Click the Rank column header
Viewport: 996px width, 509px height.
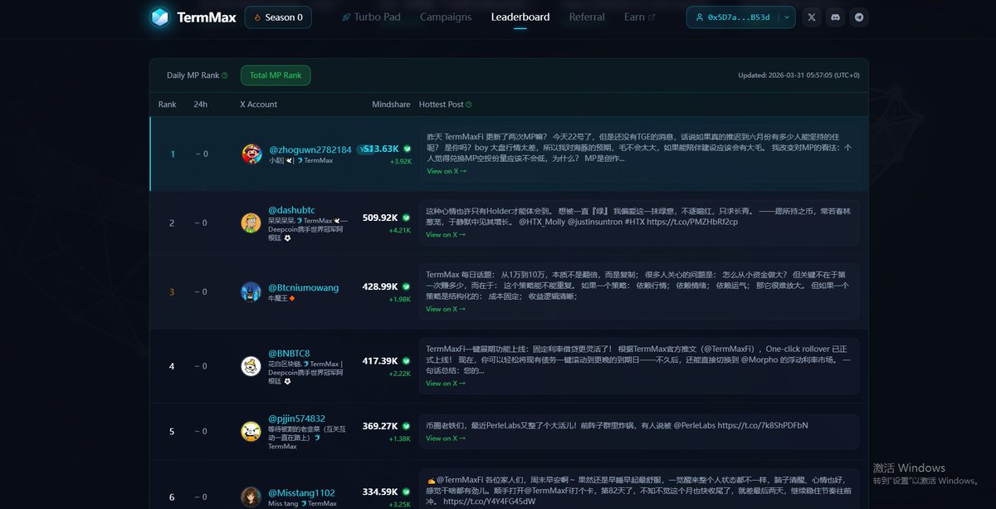[x=168, y=105]
